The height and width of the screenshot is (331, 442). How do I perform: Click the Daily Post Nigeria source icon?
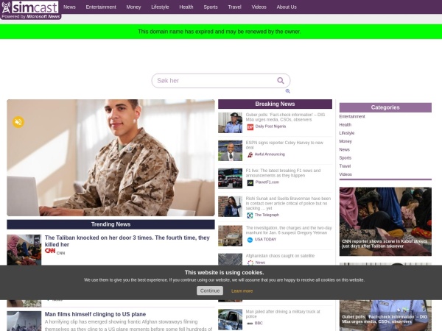250,127
